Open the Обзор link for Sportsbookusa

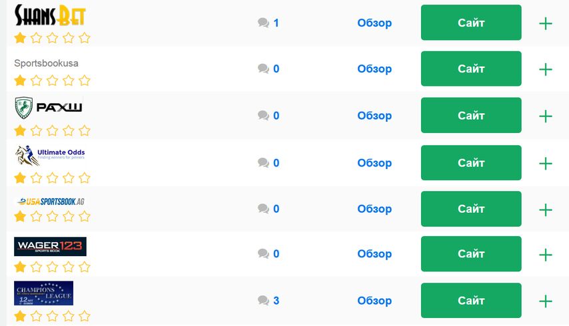point(374,69)
